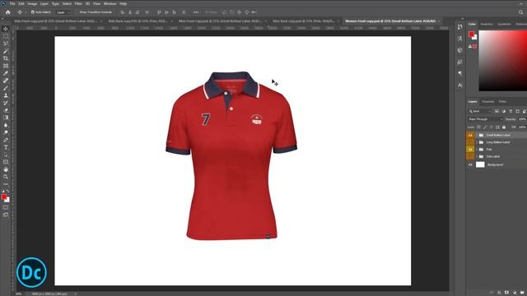Select the Rectangular Marquee tool
This screenshot has height=296, width=527.
click(6, 36)
